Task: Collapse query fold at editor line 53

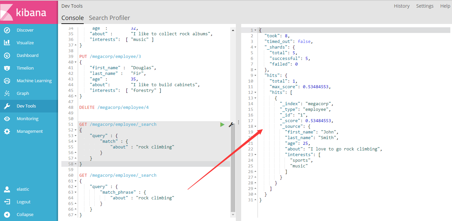Action: [75, 136]
